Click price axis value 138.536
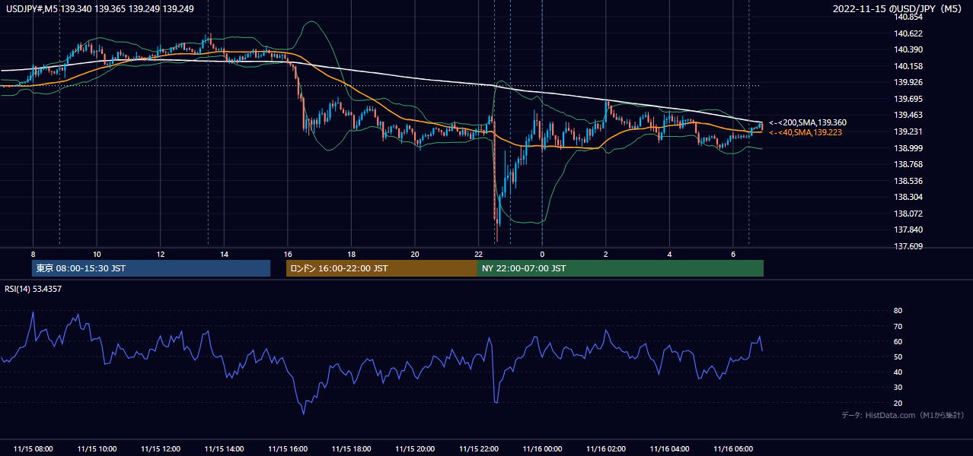The image size is (973, 456). [x=907, y=181]
